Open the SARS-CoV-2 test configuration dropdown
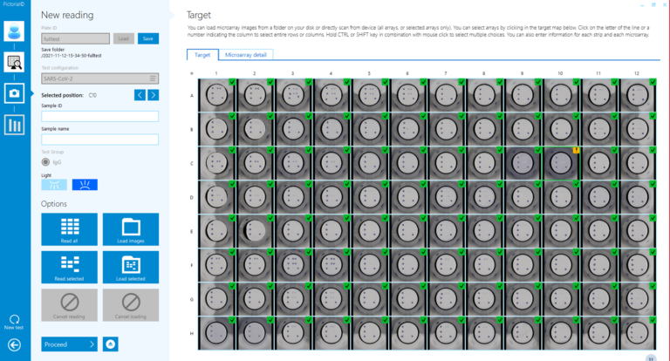The image size is (670, 361). point(100,78)
